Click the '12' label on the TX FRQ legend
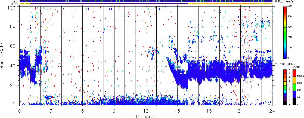304x118 pixels. [289, 93]
